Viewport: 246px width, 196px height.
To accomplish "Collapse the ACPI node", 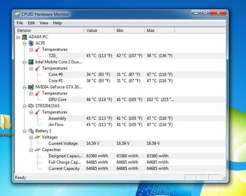I will pos(24,44).
